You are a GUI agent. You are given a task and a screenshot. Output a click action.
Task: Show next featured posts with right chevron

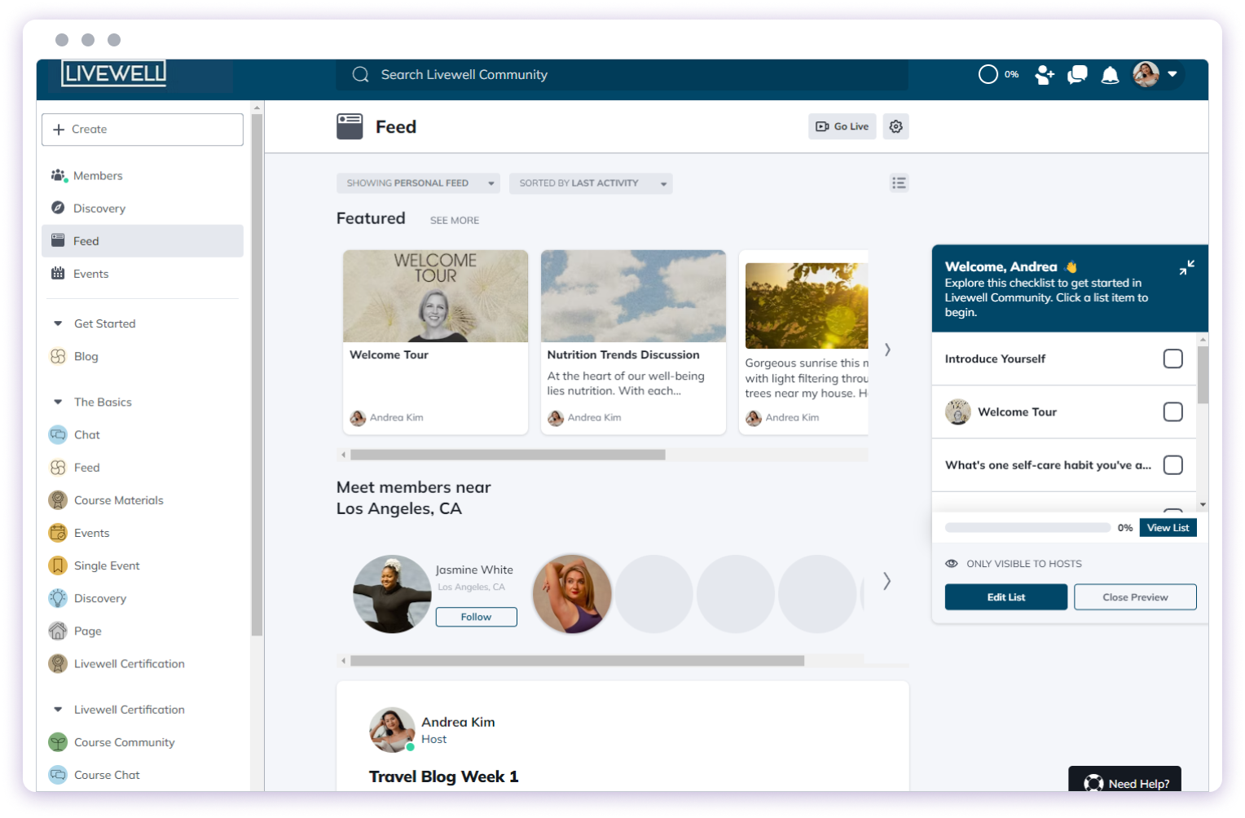point(887,350)
